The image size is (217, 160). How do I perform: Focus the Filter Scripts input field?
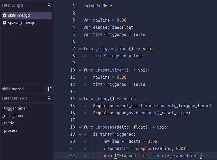point(23,5)
